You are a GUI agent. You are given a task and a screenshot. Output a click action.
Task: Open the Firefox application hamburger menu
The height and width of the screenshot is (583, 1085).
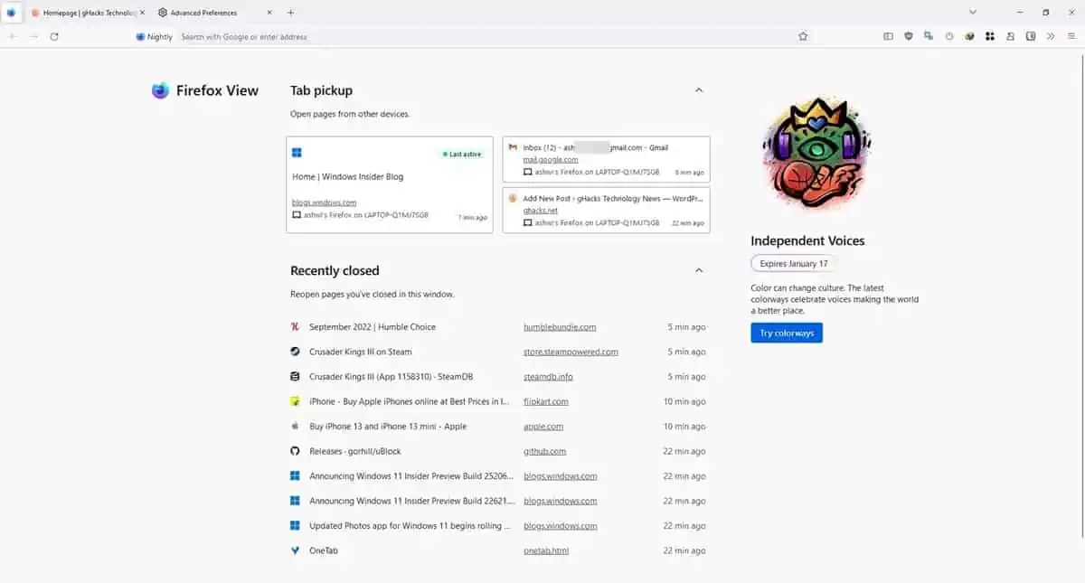coord(1071,36)
